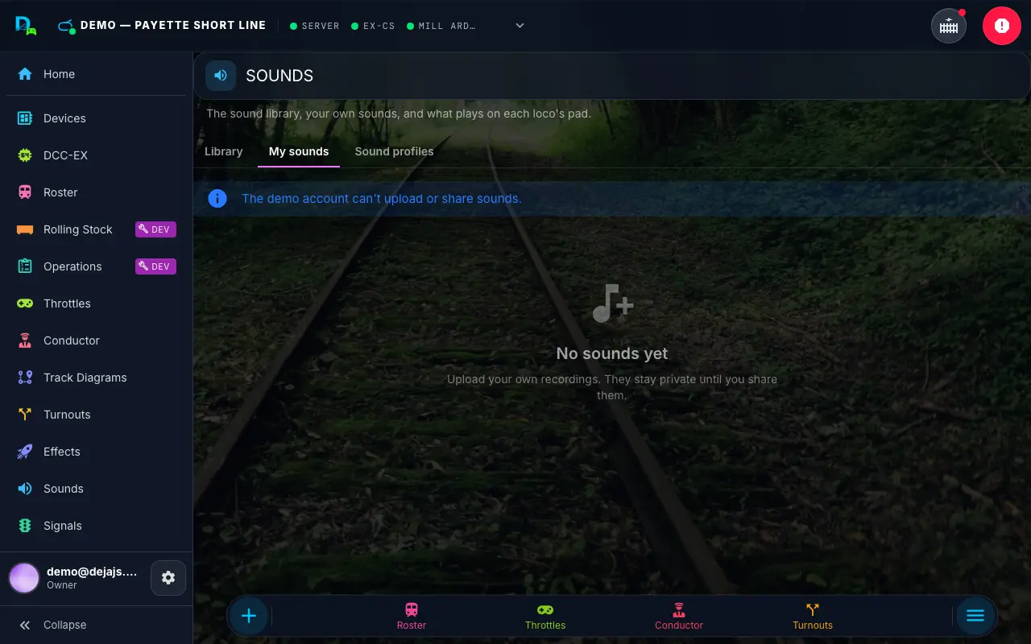Open Track Diagrams sidebar icon

pos(25,378)
